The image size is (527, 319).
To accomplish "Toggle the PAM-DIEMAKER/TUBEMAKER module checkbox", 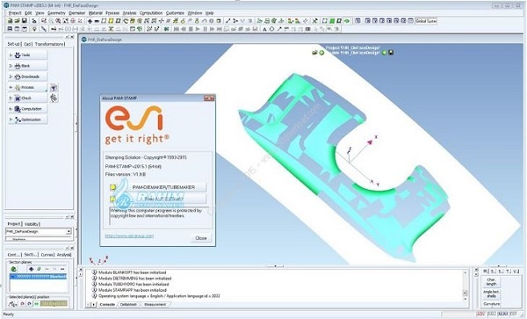I will [113, 187].
